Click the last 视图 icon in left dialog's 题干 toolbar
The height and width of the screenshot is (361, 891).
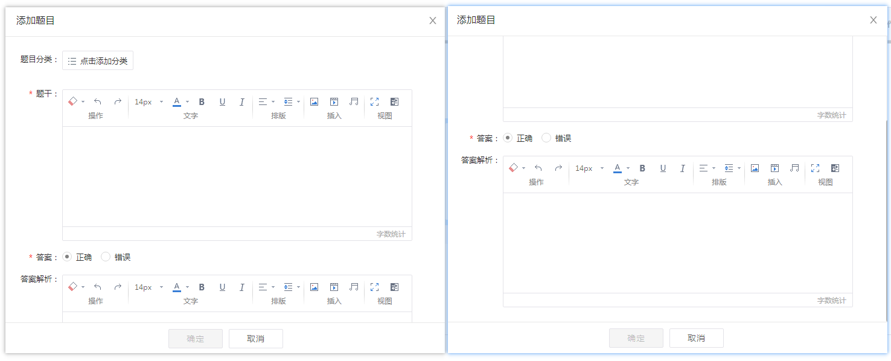click(395, 101)
